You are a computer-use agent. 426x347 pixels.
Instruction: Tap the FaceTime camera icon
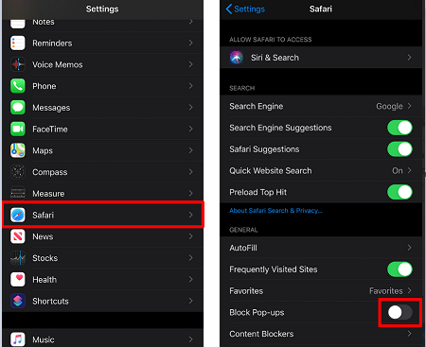point(18,129)
